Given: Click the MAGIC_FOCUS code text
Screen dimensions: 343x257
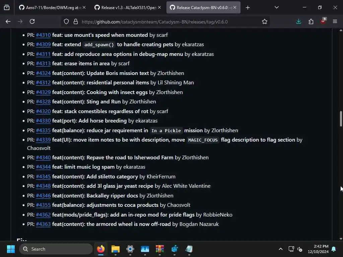Looking at the screenshot, I should (203, 140).
